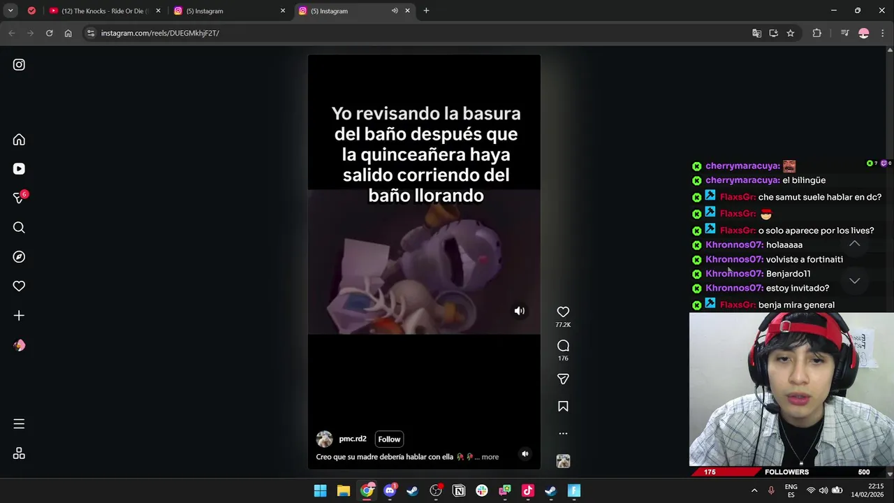
Task: Click the Instagram URL address bar
Action: pyautogui.click(x=419, y=33)
